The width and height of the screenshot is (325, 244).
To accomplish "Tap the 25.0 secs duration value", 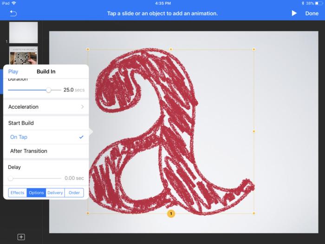I will click(x=74, y=90).
